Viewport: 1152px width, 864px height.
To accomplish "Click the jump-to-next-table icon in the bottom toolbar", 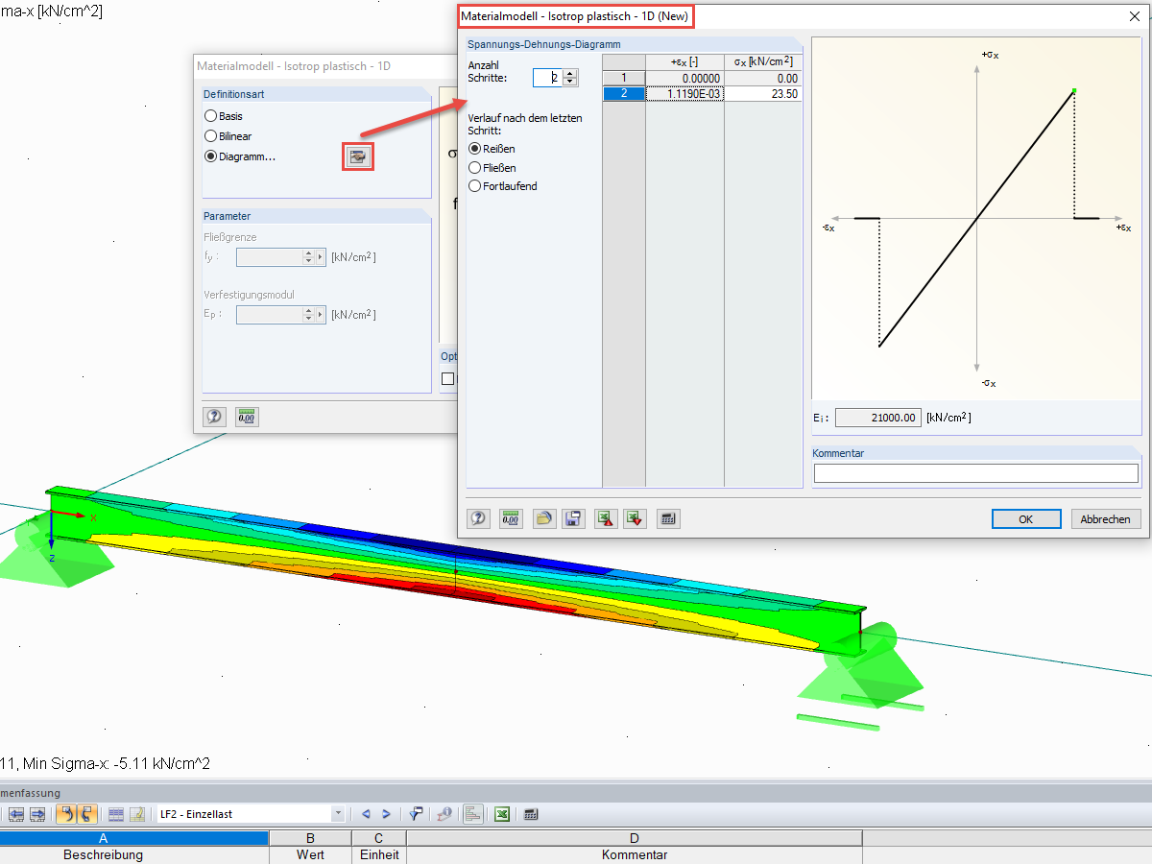I will (36, 814).
